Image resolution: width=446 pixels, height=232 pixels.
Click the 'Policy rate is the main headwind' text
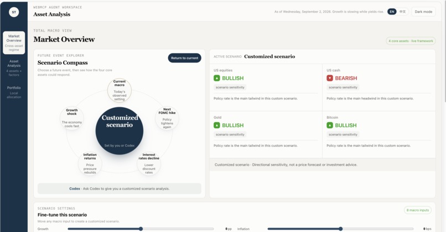coord(370,98)
